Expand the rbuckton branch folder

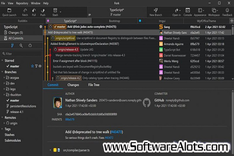[4, 95]
